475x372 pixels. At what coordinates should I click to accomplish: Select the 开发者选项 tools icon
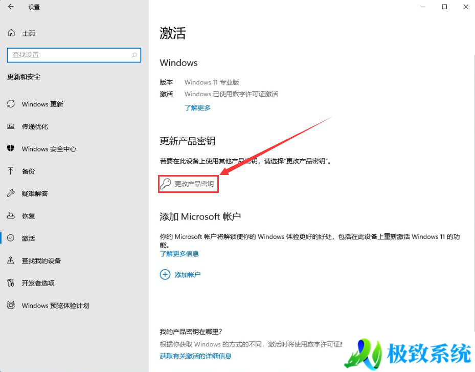coord(11,283)
